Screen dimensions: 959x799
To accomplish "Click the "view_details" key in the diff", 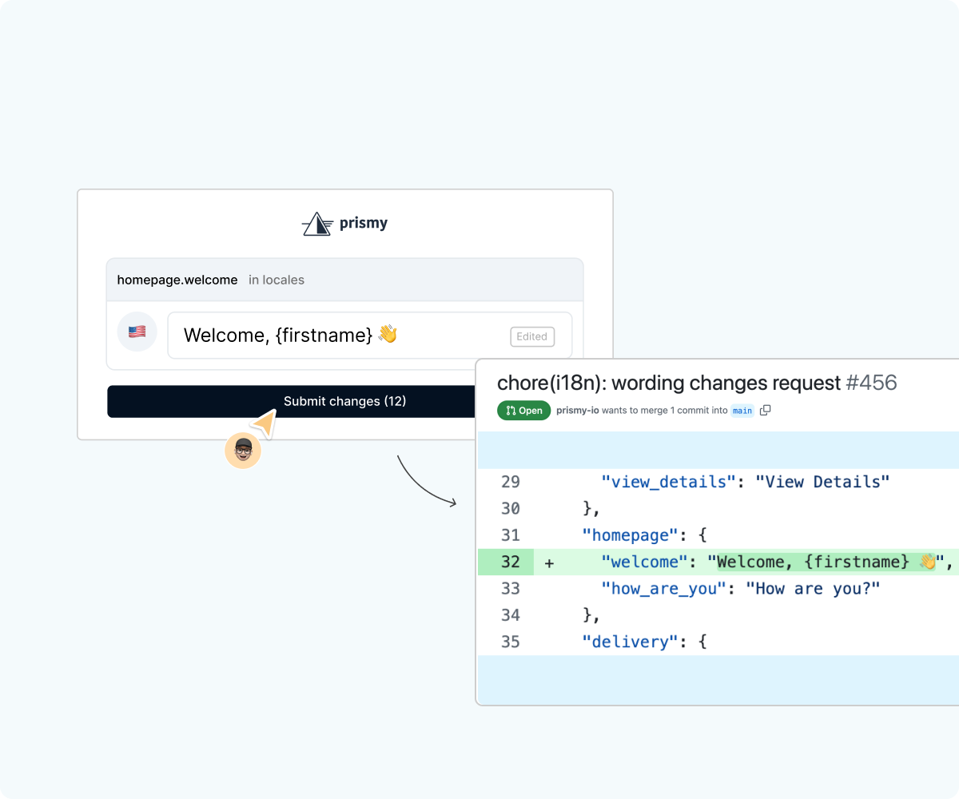I will [668, 482].
